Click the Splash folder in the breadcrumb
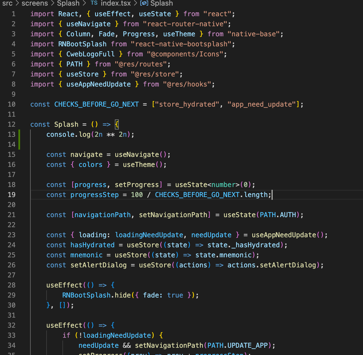Screen dimensions: 363x355 68,3
